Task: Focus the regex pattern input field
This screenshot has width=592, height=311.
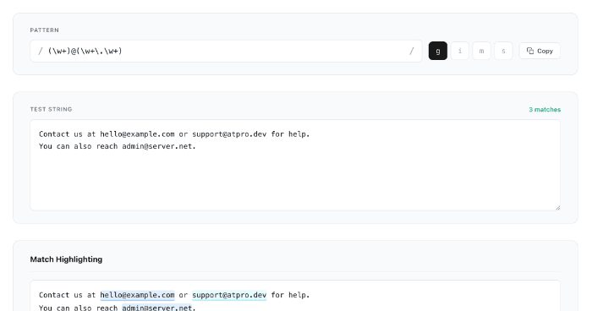Action: tap(226, 51)
